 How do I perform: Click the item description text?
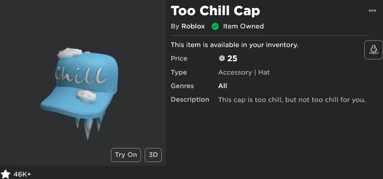(292, 99)
